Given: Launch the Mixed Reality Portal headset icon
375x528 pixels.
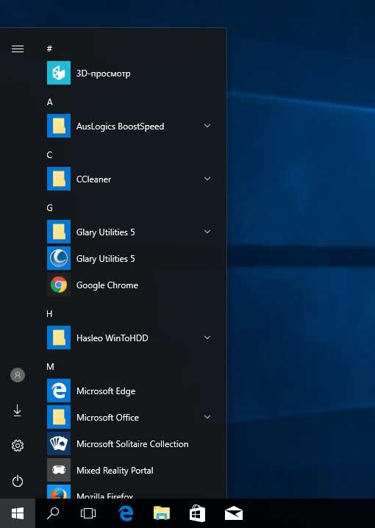Looking at the screenshot, I should point(59,470).
